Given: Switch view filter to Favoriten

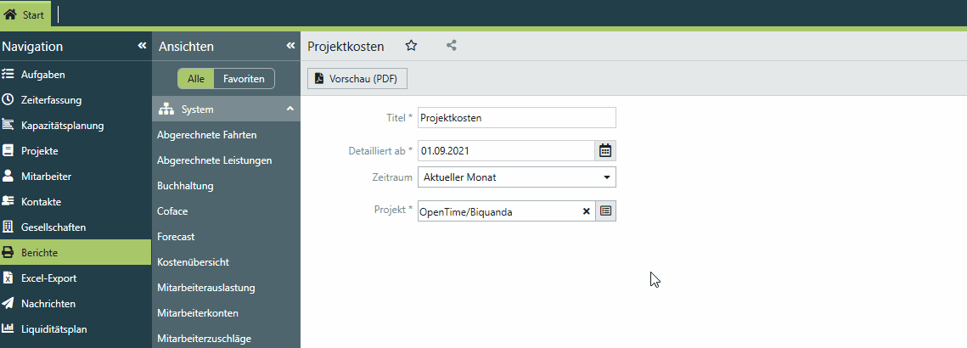Looking at the screenshot, I should click(244, 79).
